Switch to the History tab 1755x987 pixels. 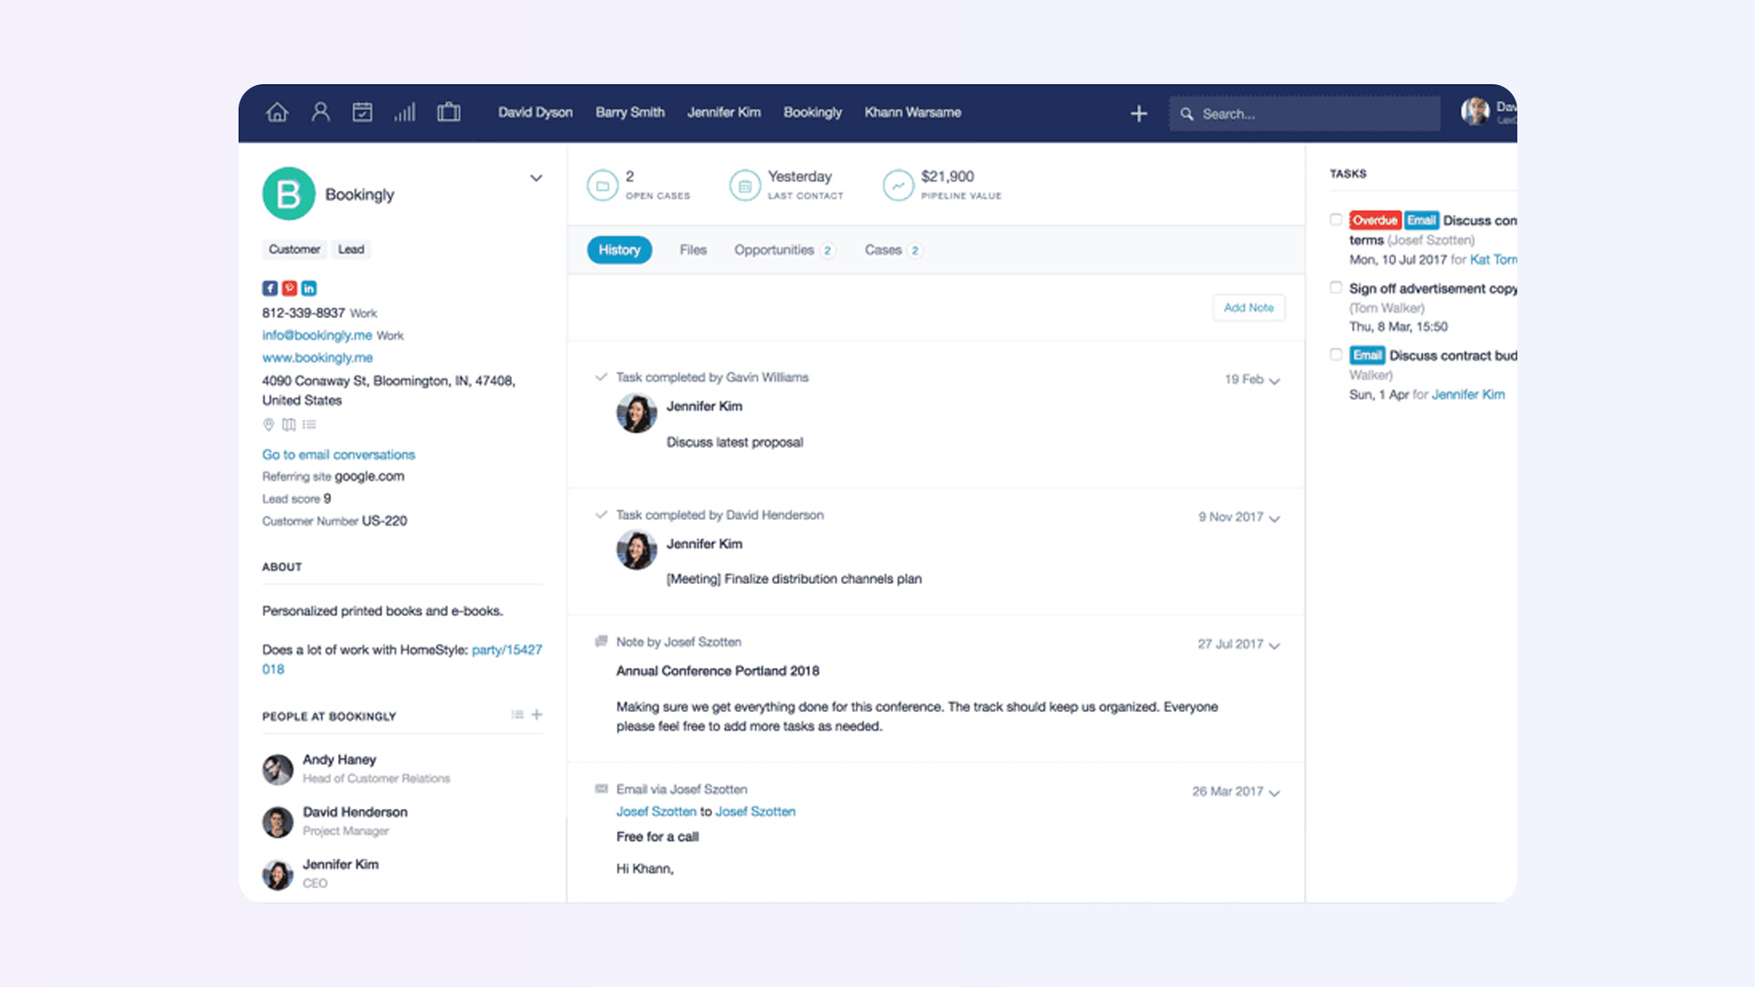[x=620, y=249]
